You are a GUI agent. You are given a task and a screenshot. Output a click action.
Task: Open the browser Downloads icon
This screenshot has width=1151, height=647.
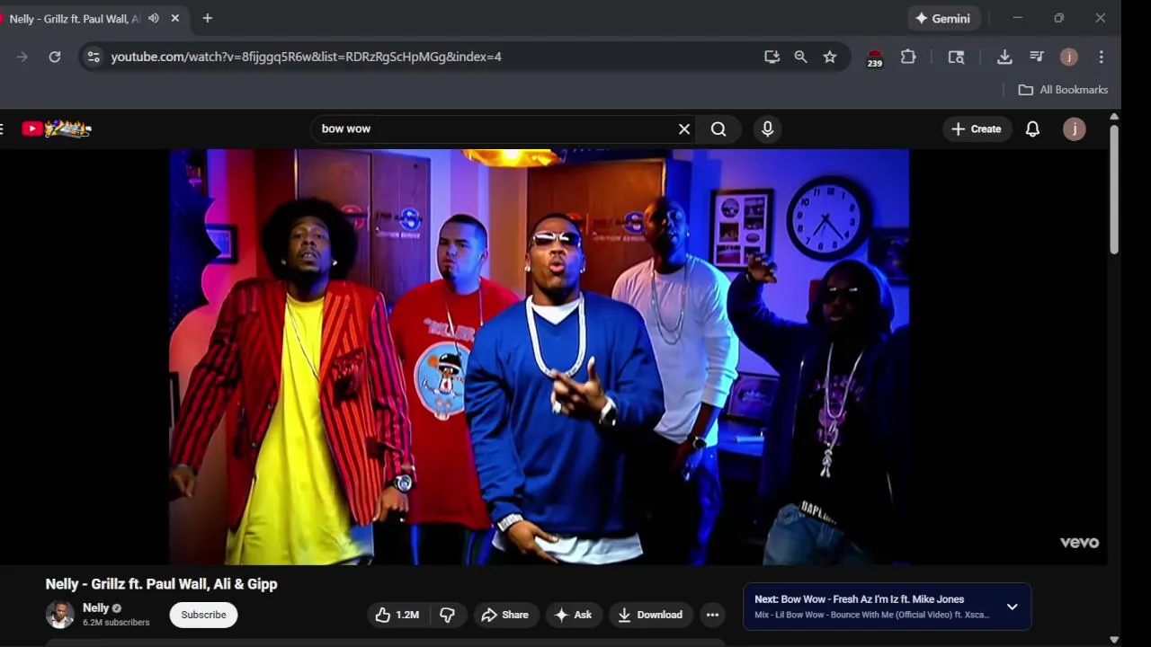(1004, 57)
